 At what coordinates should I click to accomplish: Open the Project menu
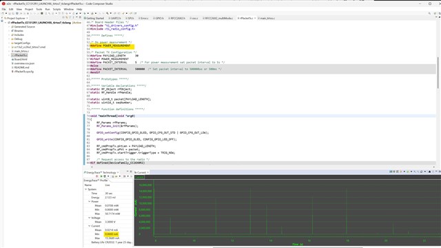tap(29, 9)
